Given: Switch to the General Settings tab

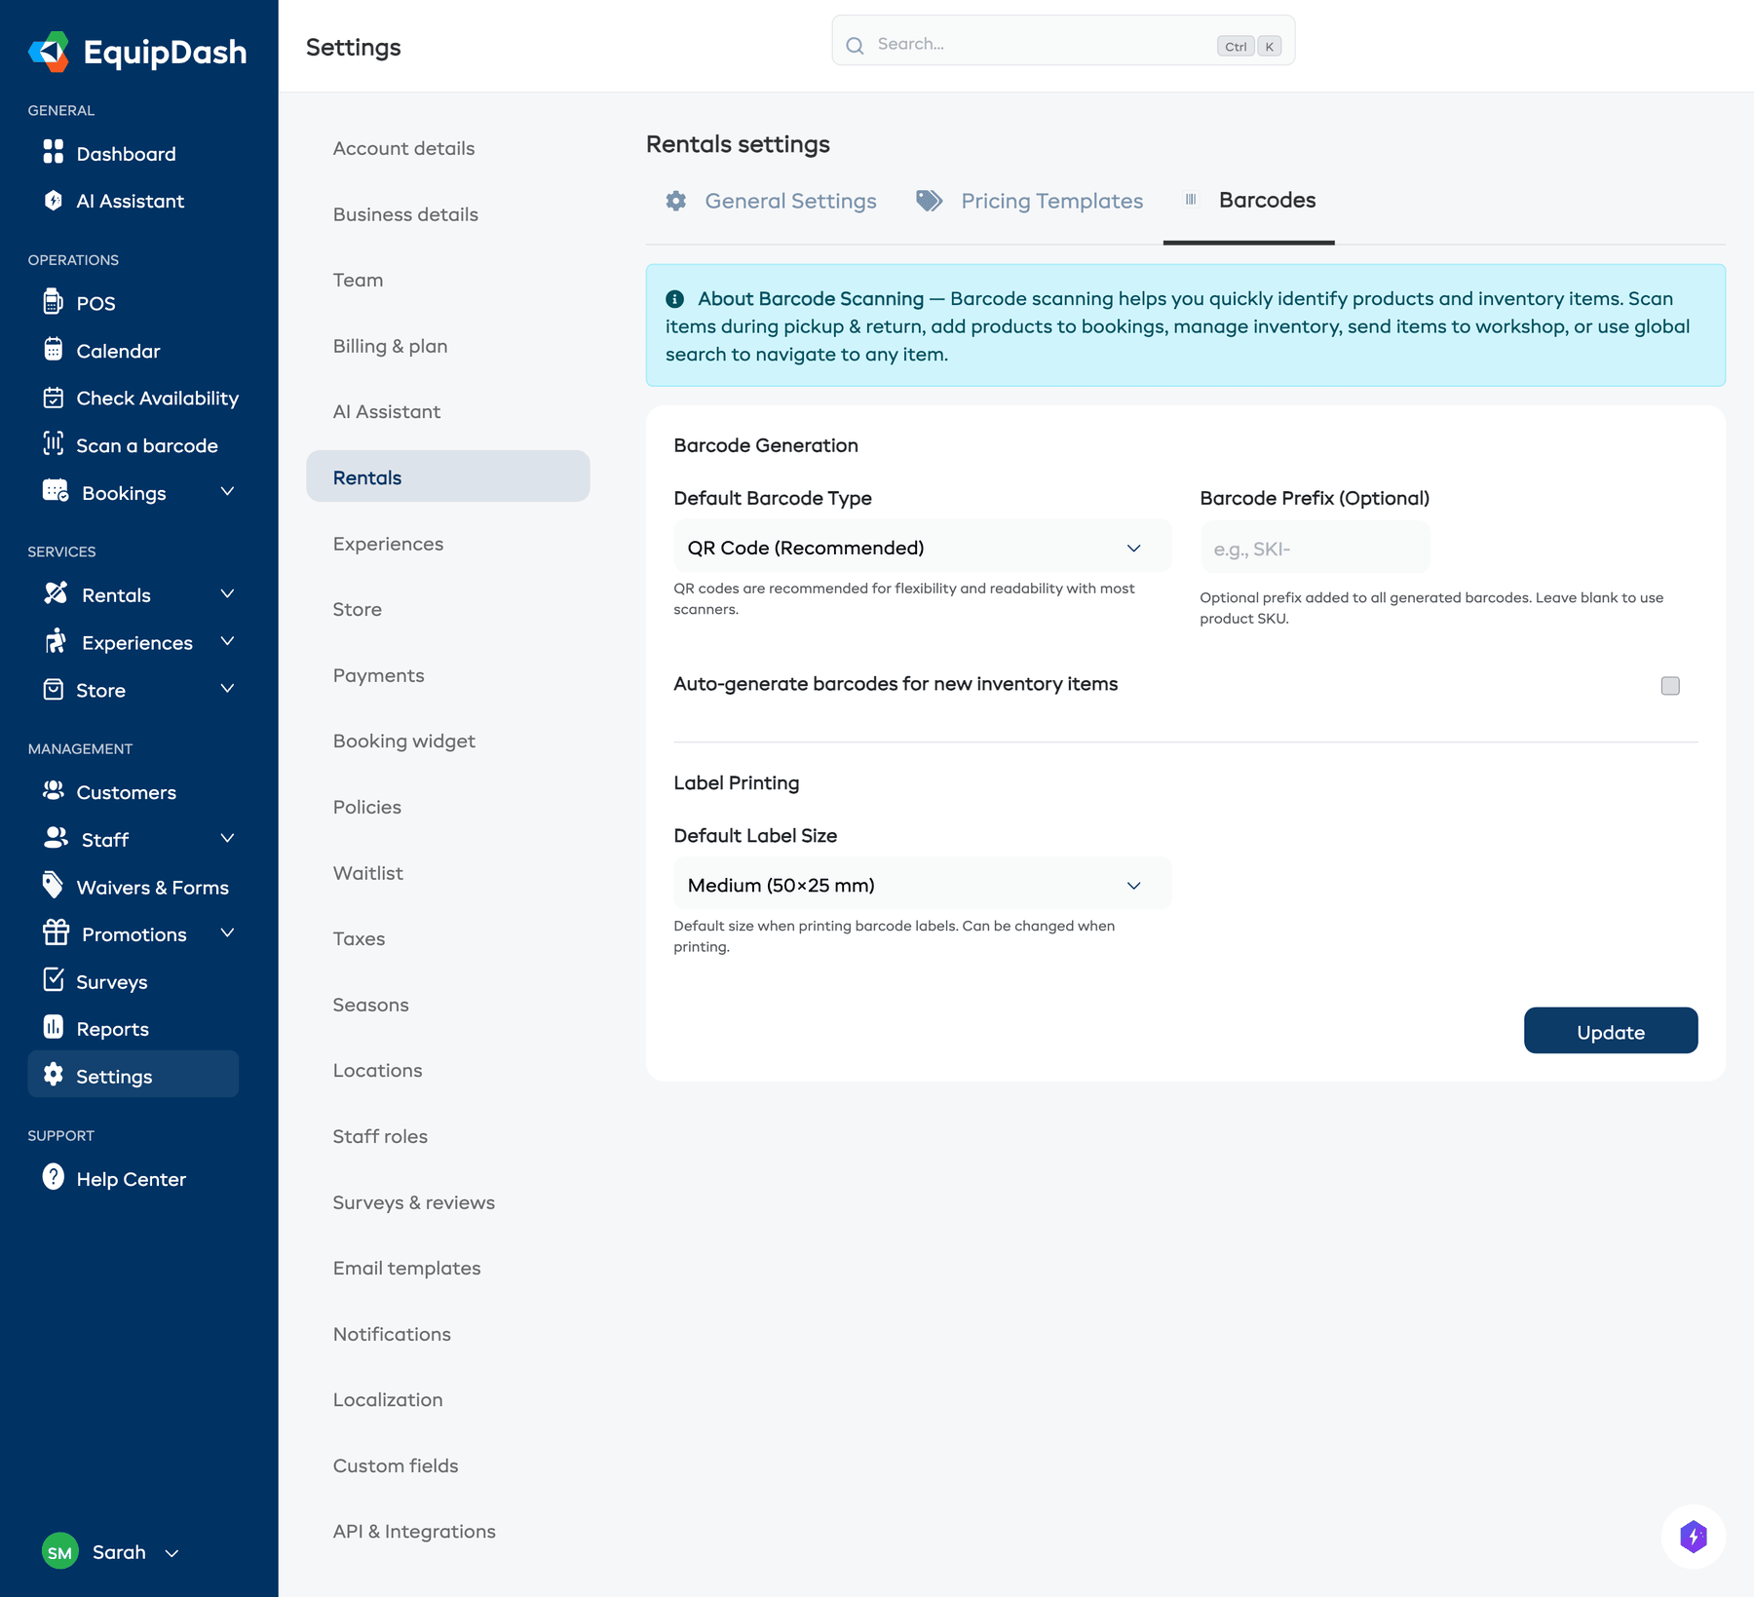Looking at the screenshot, I should 771,201.
